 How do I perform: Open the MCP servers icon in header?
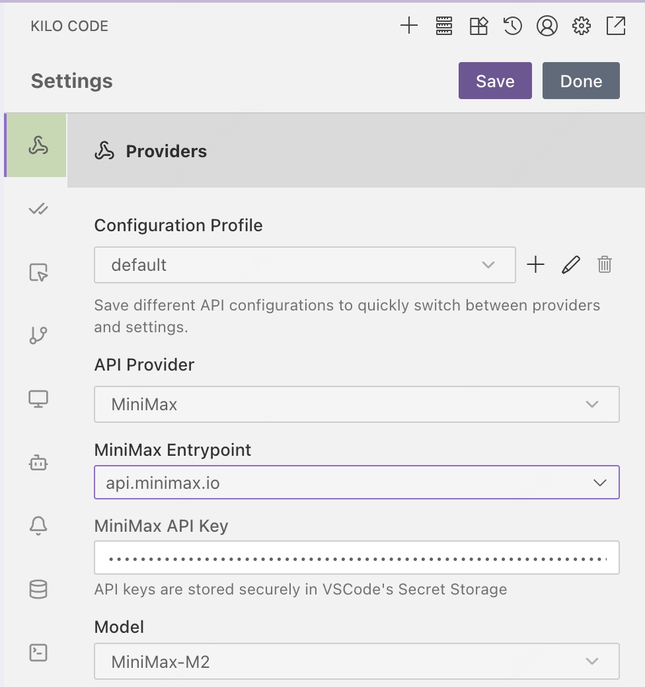tap(443, 26)
